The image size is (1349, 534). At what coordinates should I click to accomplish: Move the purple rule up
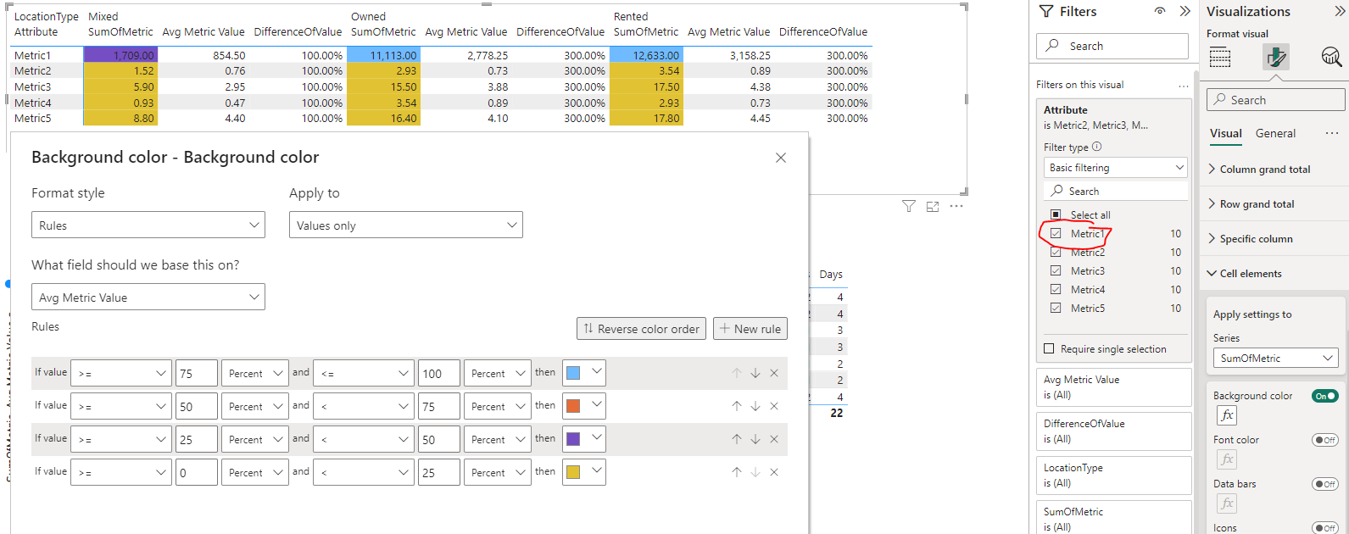(x=737, y=439)
